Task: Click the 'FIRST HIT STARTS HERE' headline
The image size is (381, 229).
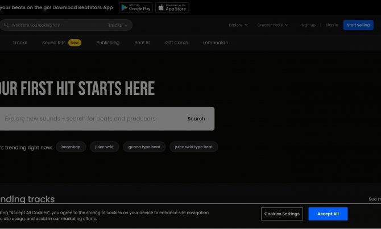Action: pyautogui.click(x=88, y=88)
